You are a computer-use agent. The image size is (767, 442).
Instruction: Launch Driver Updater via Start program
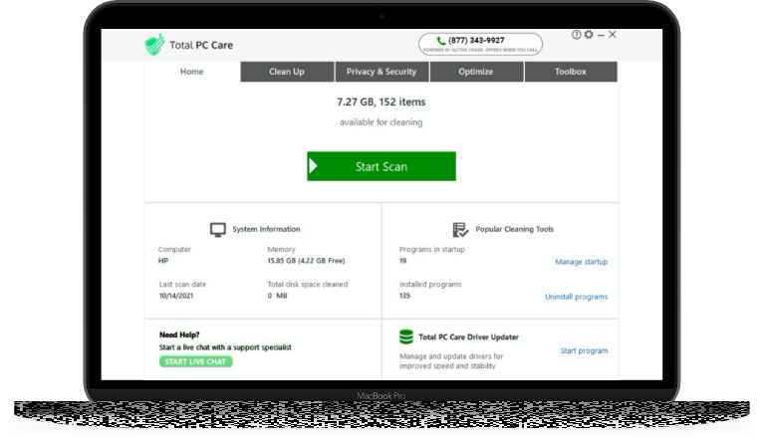pos(584,350)
